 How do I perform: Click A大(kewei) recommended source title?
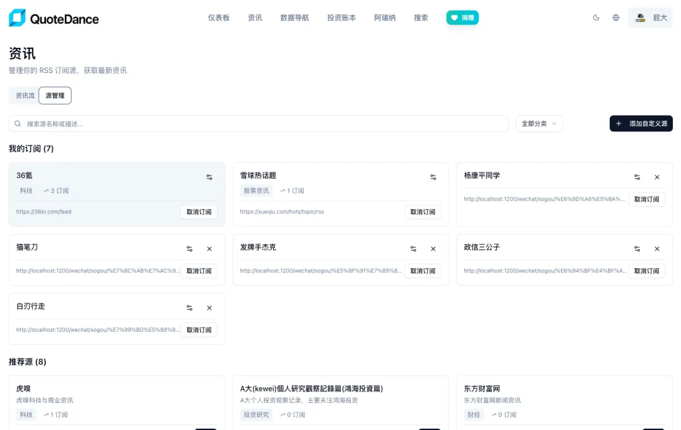click(311, 388)
